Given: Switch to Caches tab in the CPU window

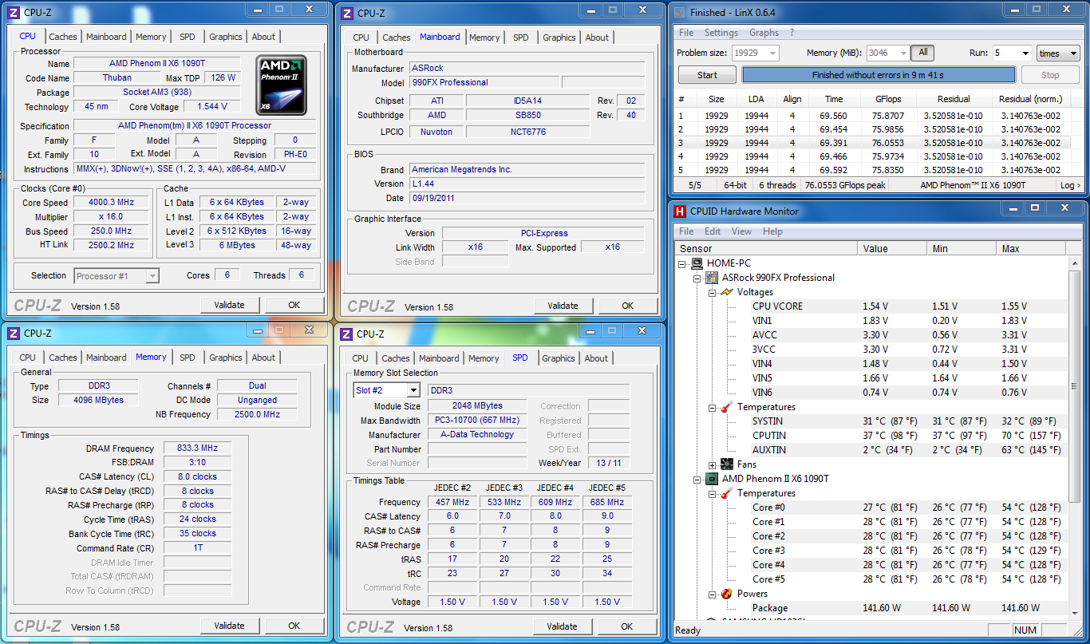Looking at the screenshot, I should [x=63, y=37].
